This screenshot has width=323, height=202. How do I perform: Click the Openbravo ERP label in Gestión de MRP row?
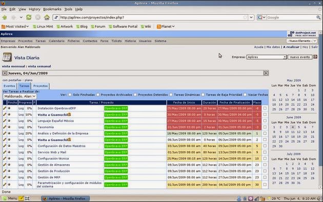click(x=116, y=177)
